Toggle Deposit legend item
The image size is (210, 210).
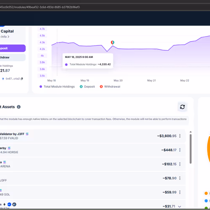point(87,87)
